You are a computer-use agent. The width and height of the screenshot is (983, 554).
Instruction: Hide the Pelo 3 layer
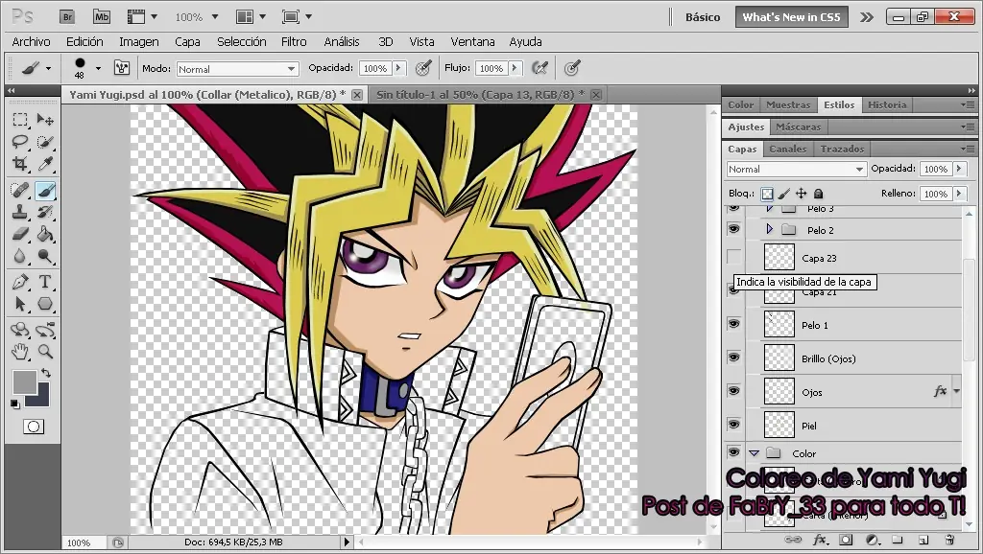pyautogui.click(x=733, y=208)
